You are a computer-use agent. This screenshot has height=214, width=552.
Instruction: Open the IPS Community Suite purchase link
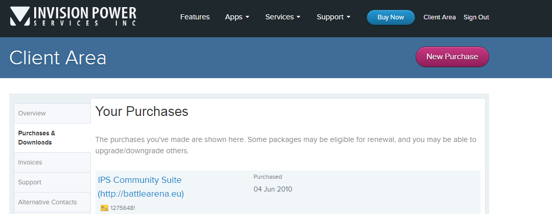(140, 187)
